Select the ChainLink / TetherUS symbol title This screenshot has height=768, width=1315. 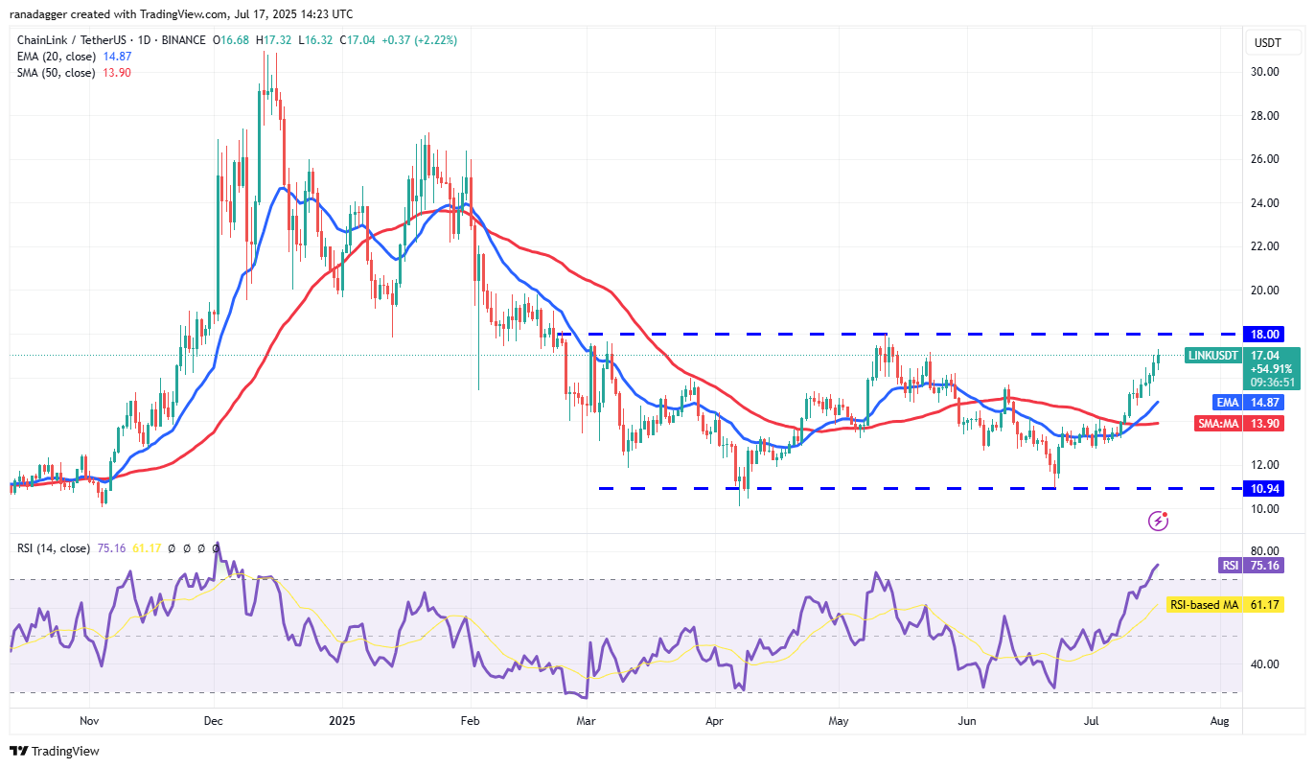(x=112, y=40)
